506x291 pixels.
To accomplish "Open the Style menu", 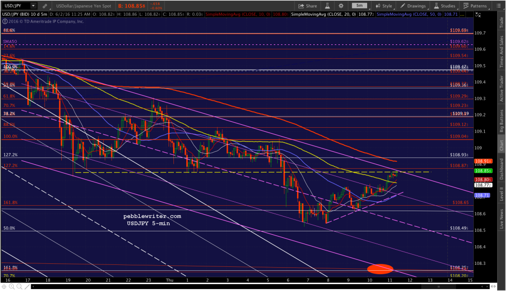I will point(383,6).
